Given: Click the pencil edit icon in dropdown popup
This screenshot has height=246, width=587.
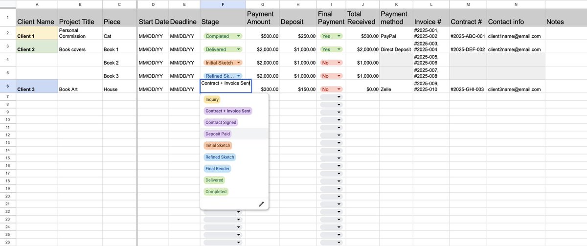Looking at the screenshot, I should click(x=261, y=204).
